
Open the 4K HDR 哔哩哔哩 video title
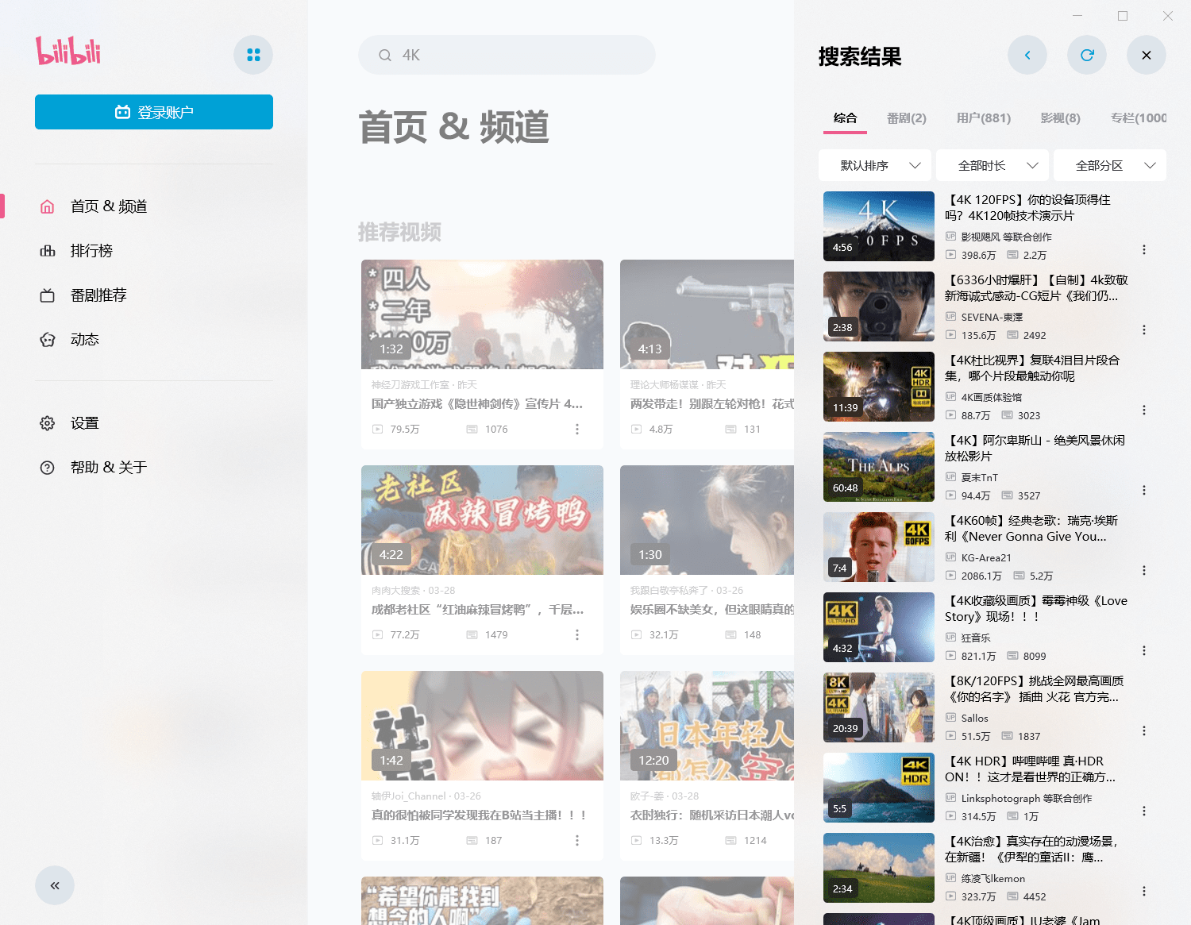1031,769
